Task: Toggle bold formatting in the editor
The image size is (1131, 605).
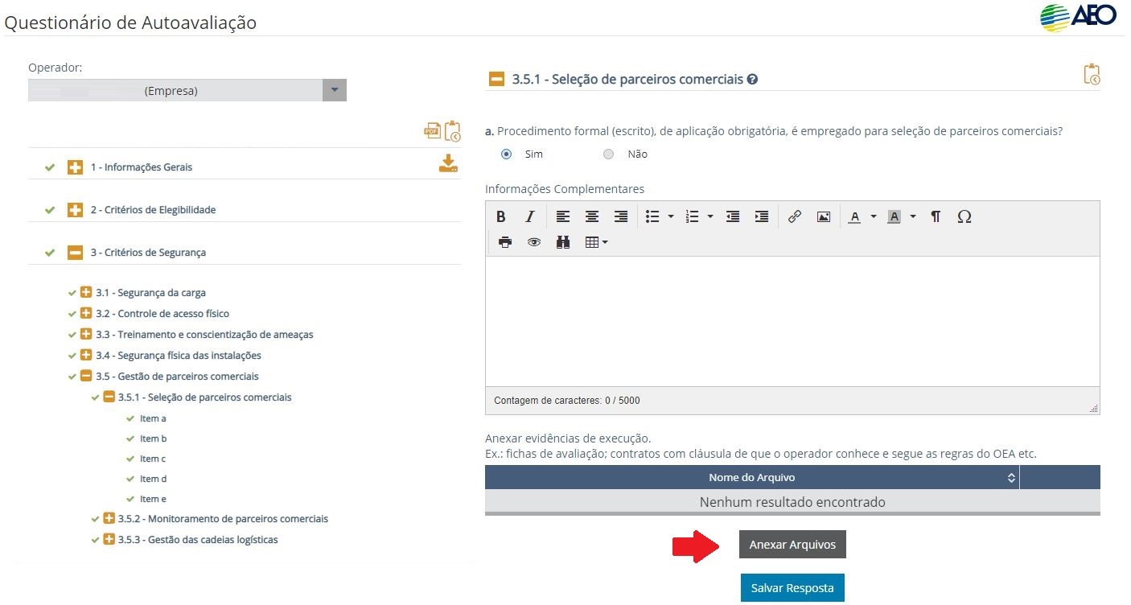Action: click(x=500, y=216)
